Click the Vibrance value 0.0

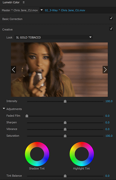(x=107, y=129)
